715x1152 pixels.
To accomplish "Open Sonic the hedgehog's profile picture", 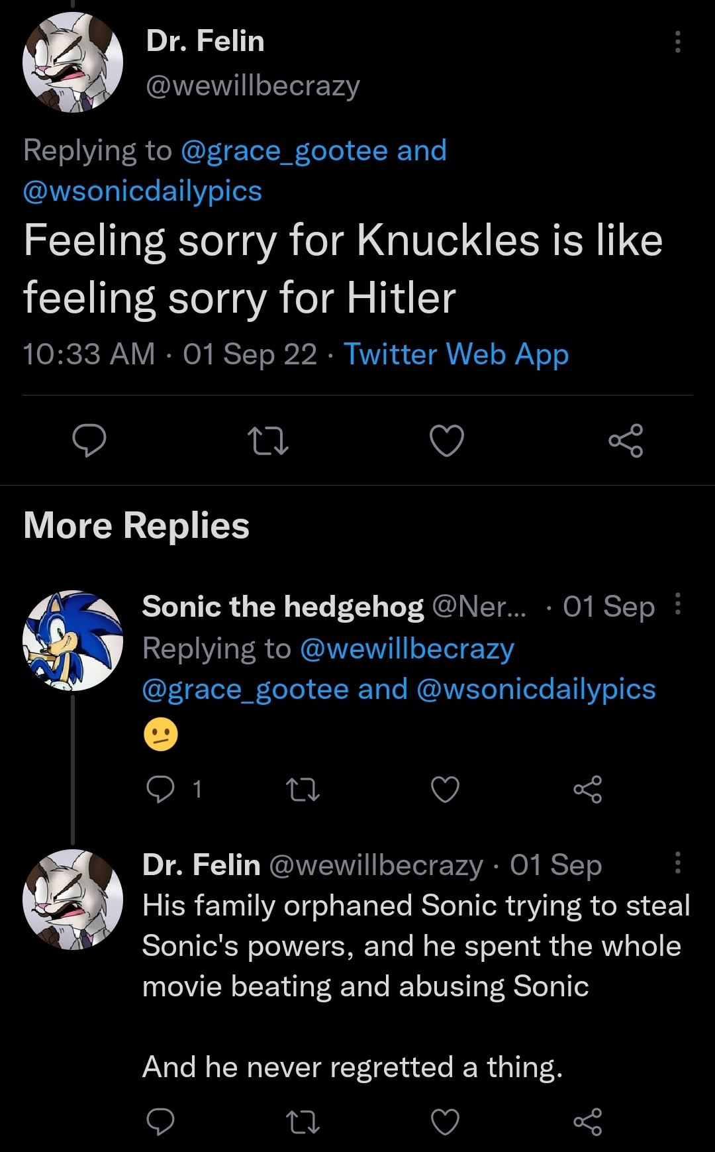I will point(73,641).
